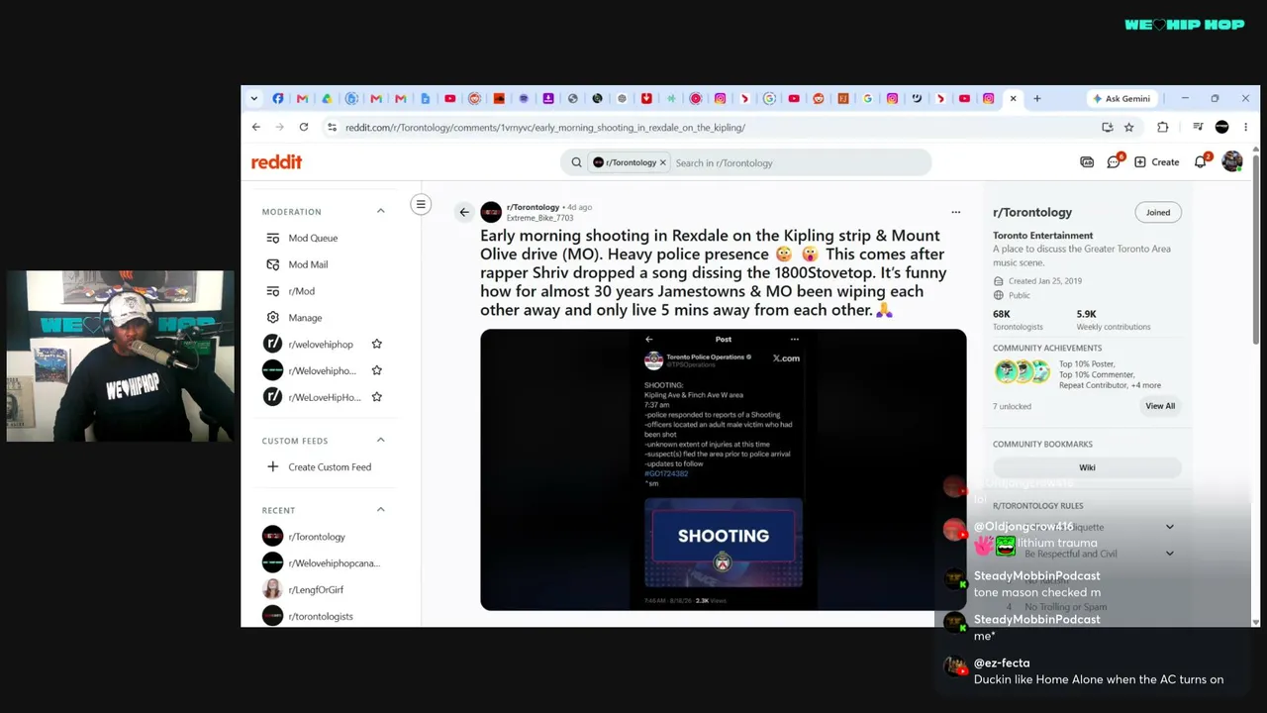Viewport: 1267px width, 713px height.
Task: Click the browser address bar URL
Action: pyautogui.click(x=545, y=127)
